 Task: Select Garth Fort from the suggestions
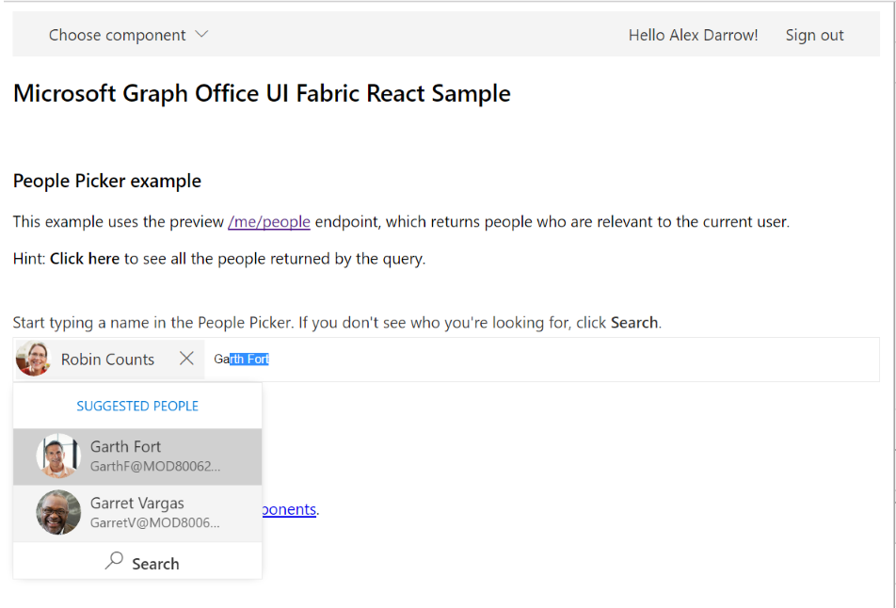[x=137, y=456]
